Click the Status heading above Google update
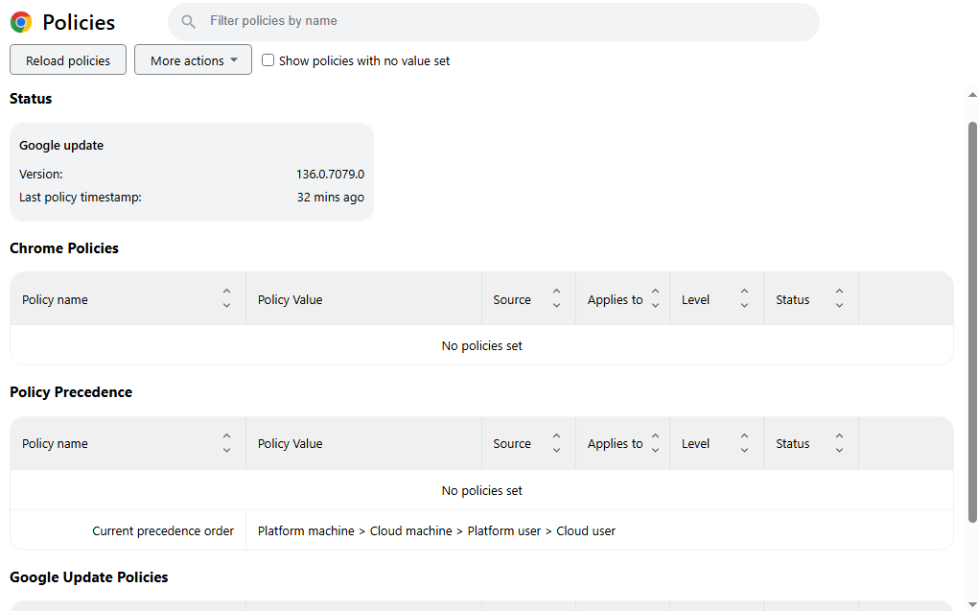The height and width of the screenshot is (611, 978). point(31,99)
